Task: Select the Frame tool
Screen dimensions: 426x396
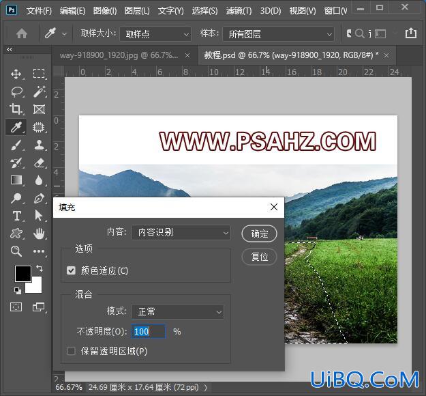Action: 39,109
